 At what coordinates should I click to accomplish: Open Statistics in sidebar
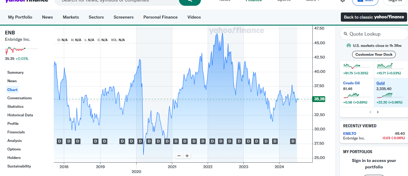(16, 107)
